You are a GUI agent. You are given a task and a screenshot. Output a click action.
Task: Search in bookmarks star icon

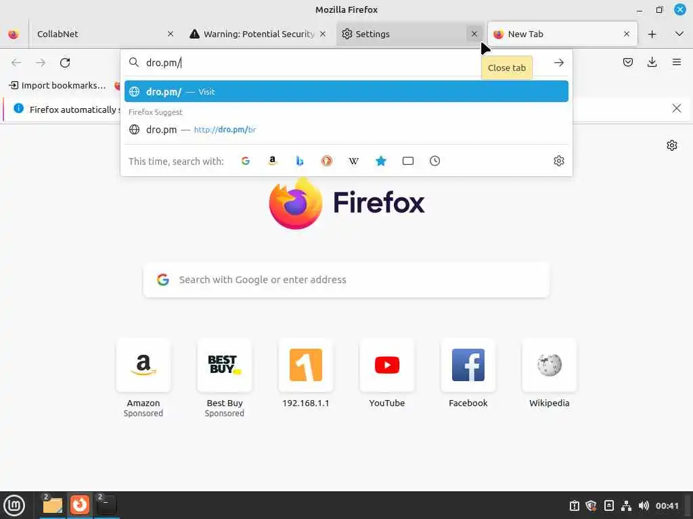click(380, 161)
